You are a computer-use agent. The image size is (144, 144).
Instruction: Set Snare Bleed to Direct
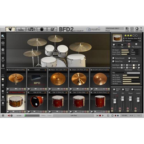[127, 68]
